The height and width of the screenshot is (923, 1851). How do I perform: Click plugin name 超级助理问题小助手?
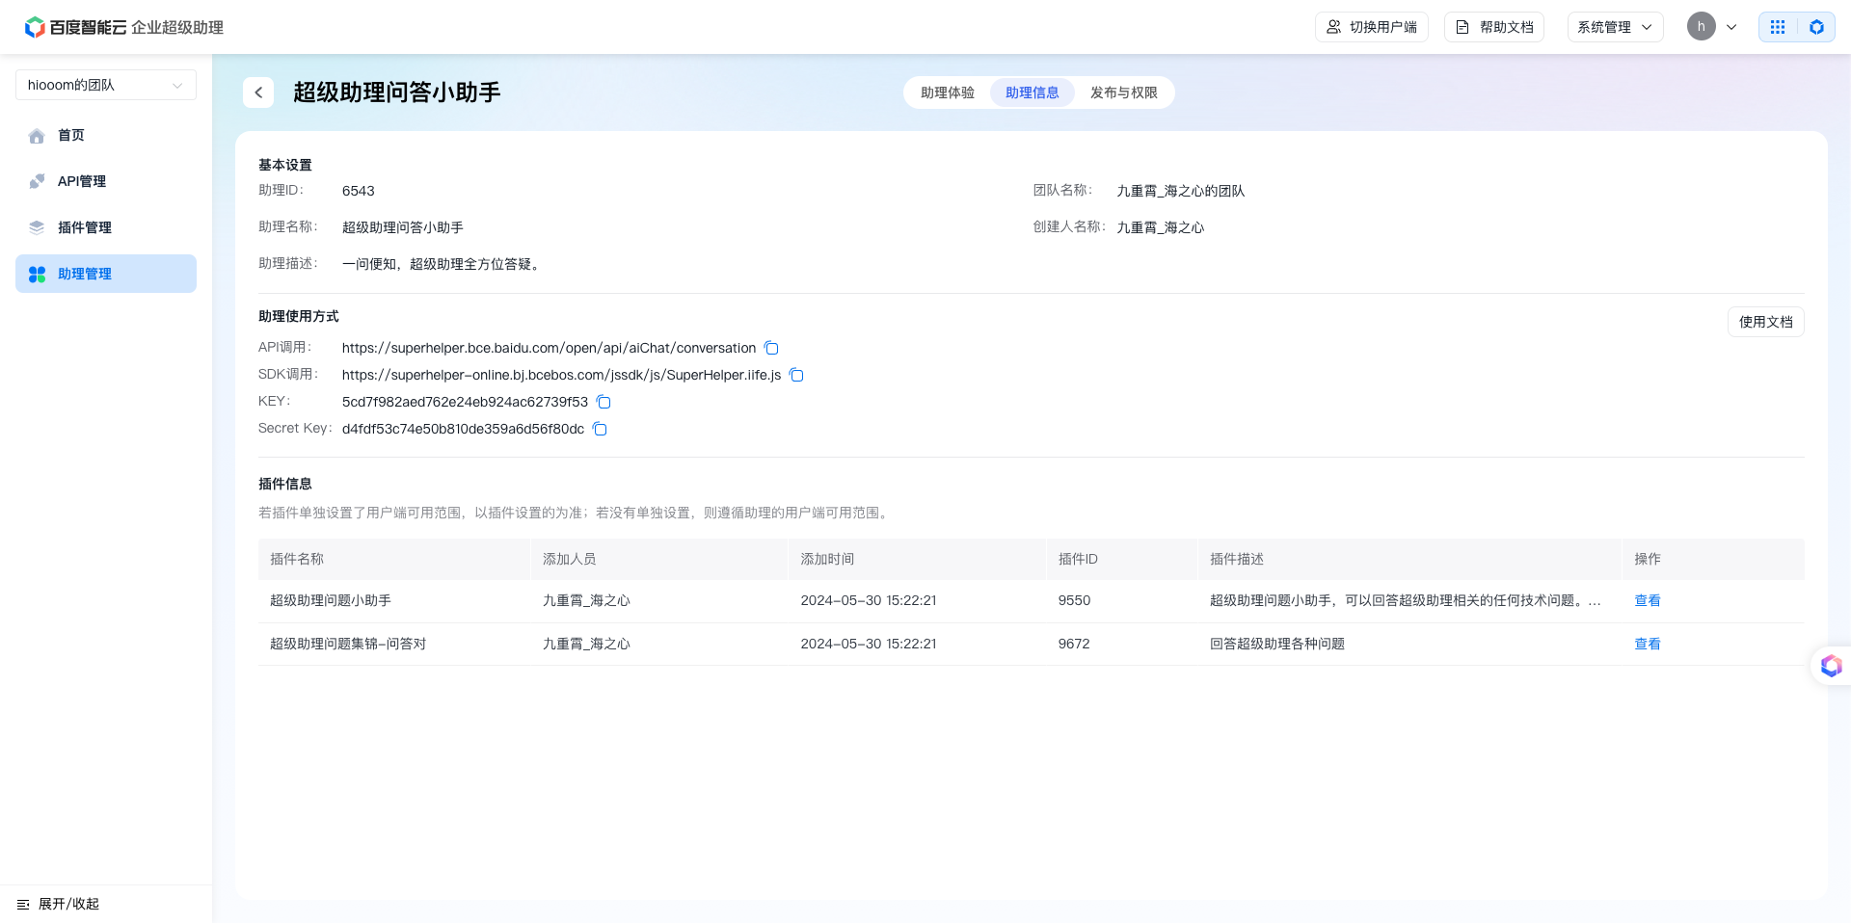pos(331,600)
